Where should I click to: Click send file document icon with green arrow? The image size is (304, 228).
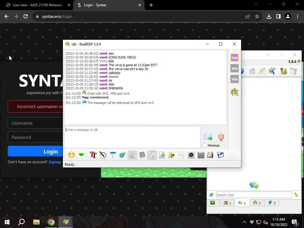point(162,155)
